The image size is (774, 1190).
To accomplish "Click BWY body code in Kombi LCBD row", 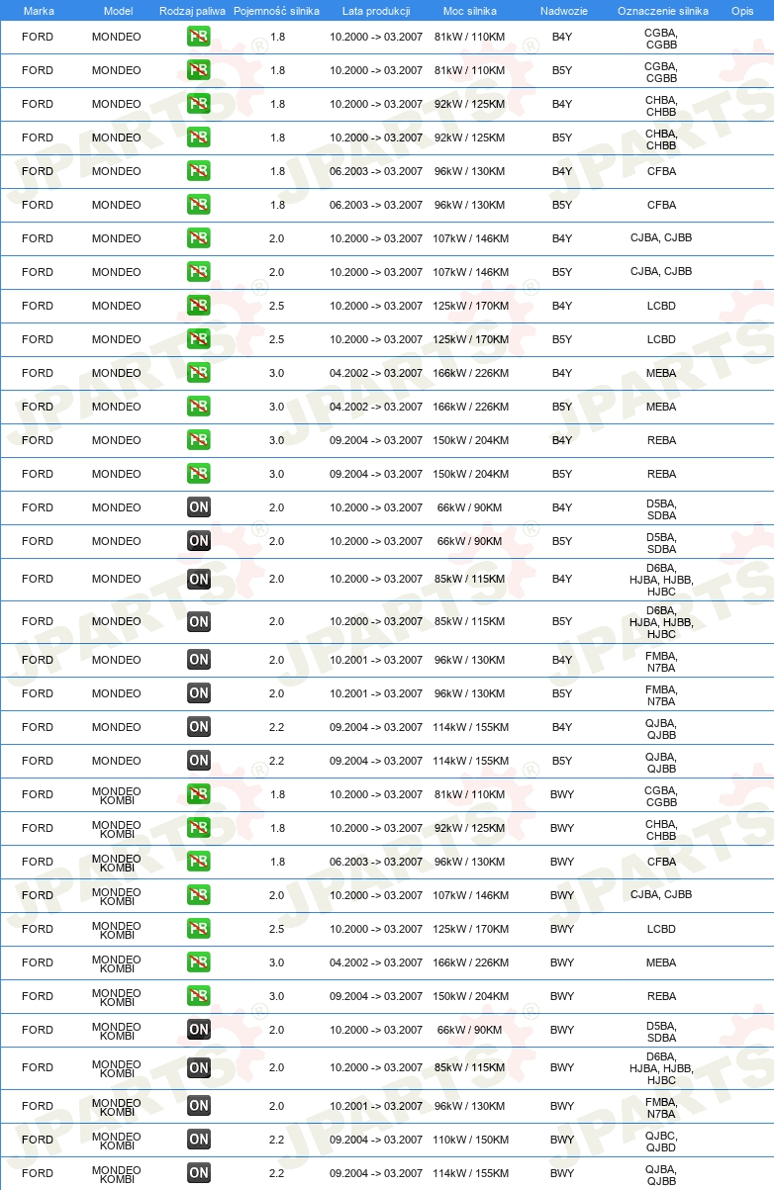I will (x=562, y=930).
